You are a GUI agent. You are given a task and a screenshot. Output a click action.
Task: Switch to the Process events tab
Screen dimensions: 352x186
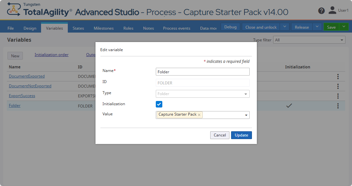coord(176,28)
